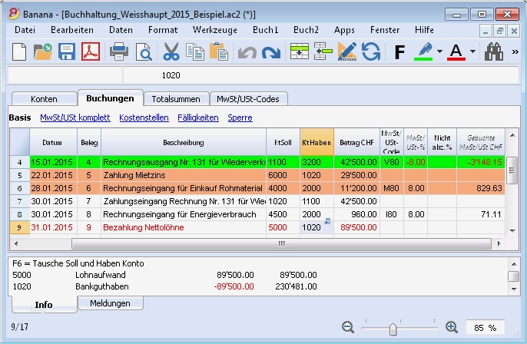
Task: Apply red text color with the A icon
Action: pyautogui.click(x=456, y=51)
